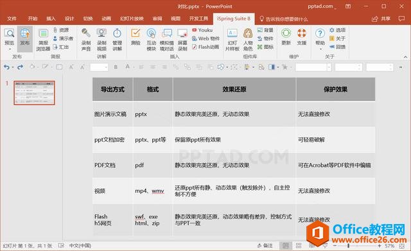This screenshot has height=251, width=411.
Task: Switch to the 插入 ribbon tab
Action: point(51,19)
